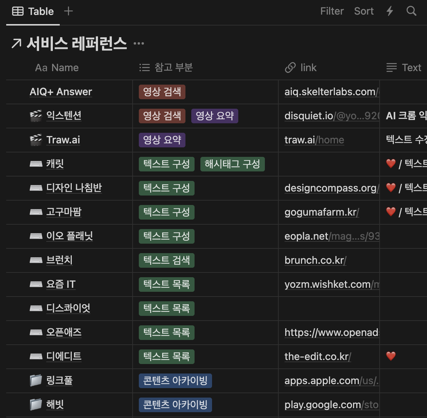Open search with magnifier icon
This screenshot has width=427, height=418.
pos(411,11)
